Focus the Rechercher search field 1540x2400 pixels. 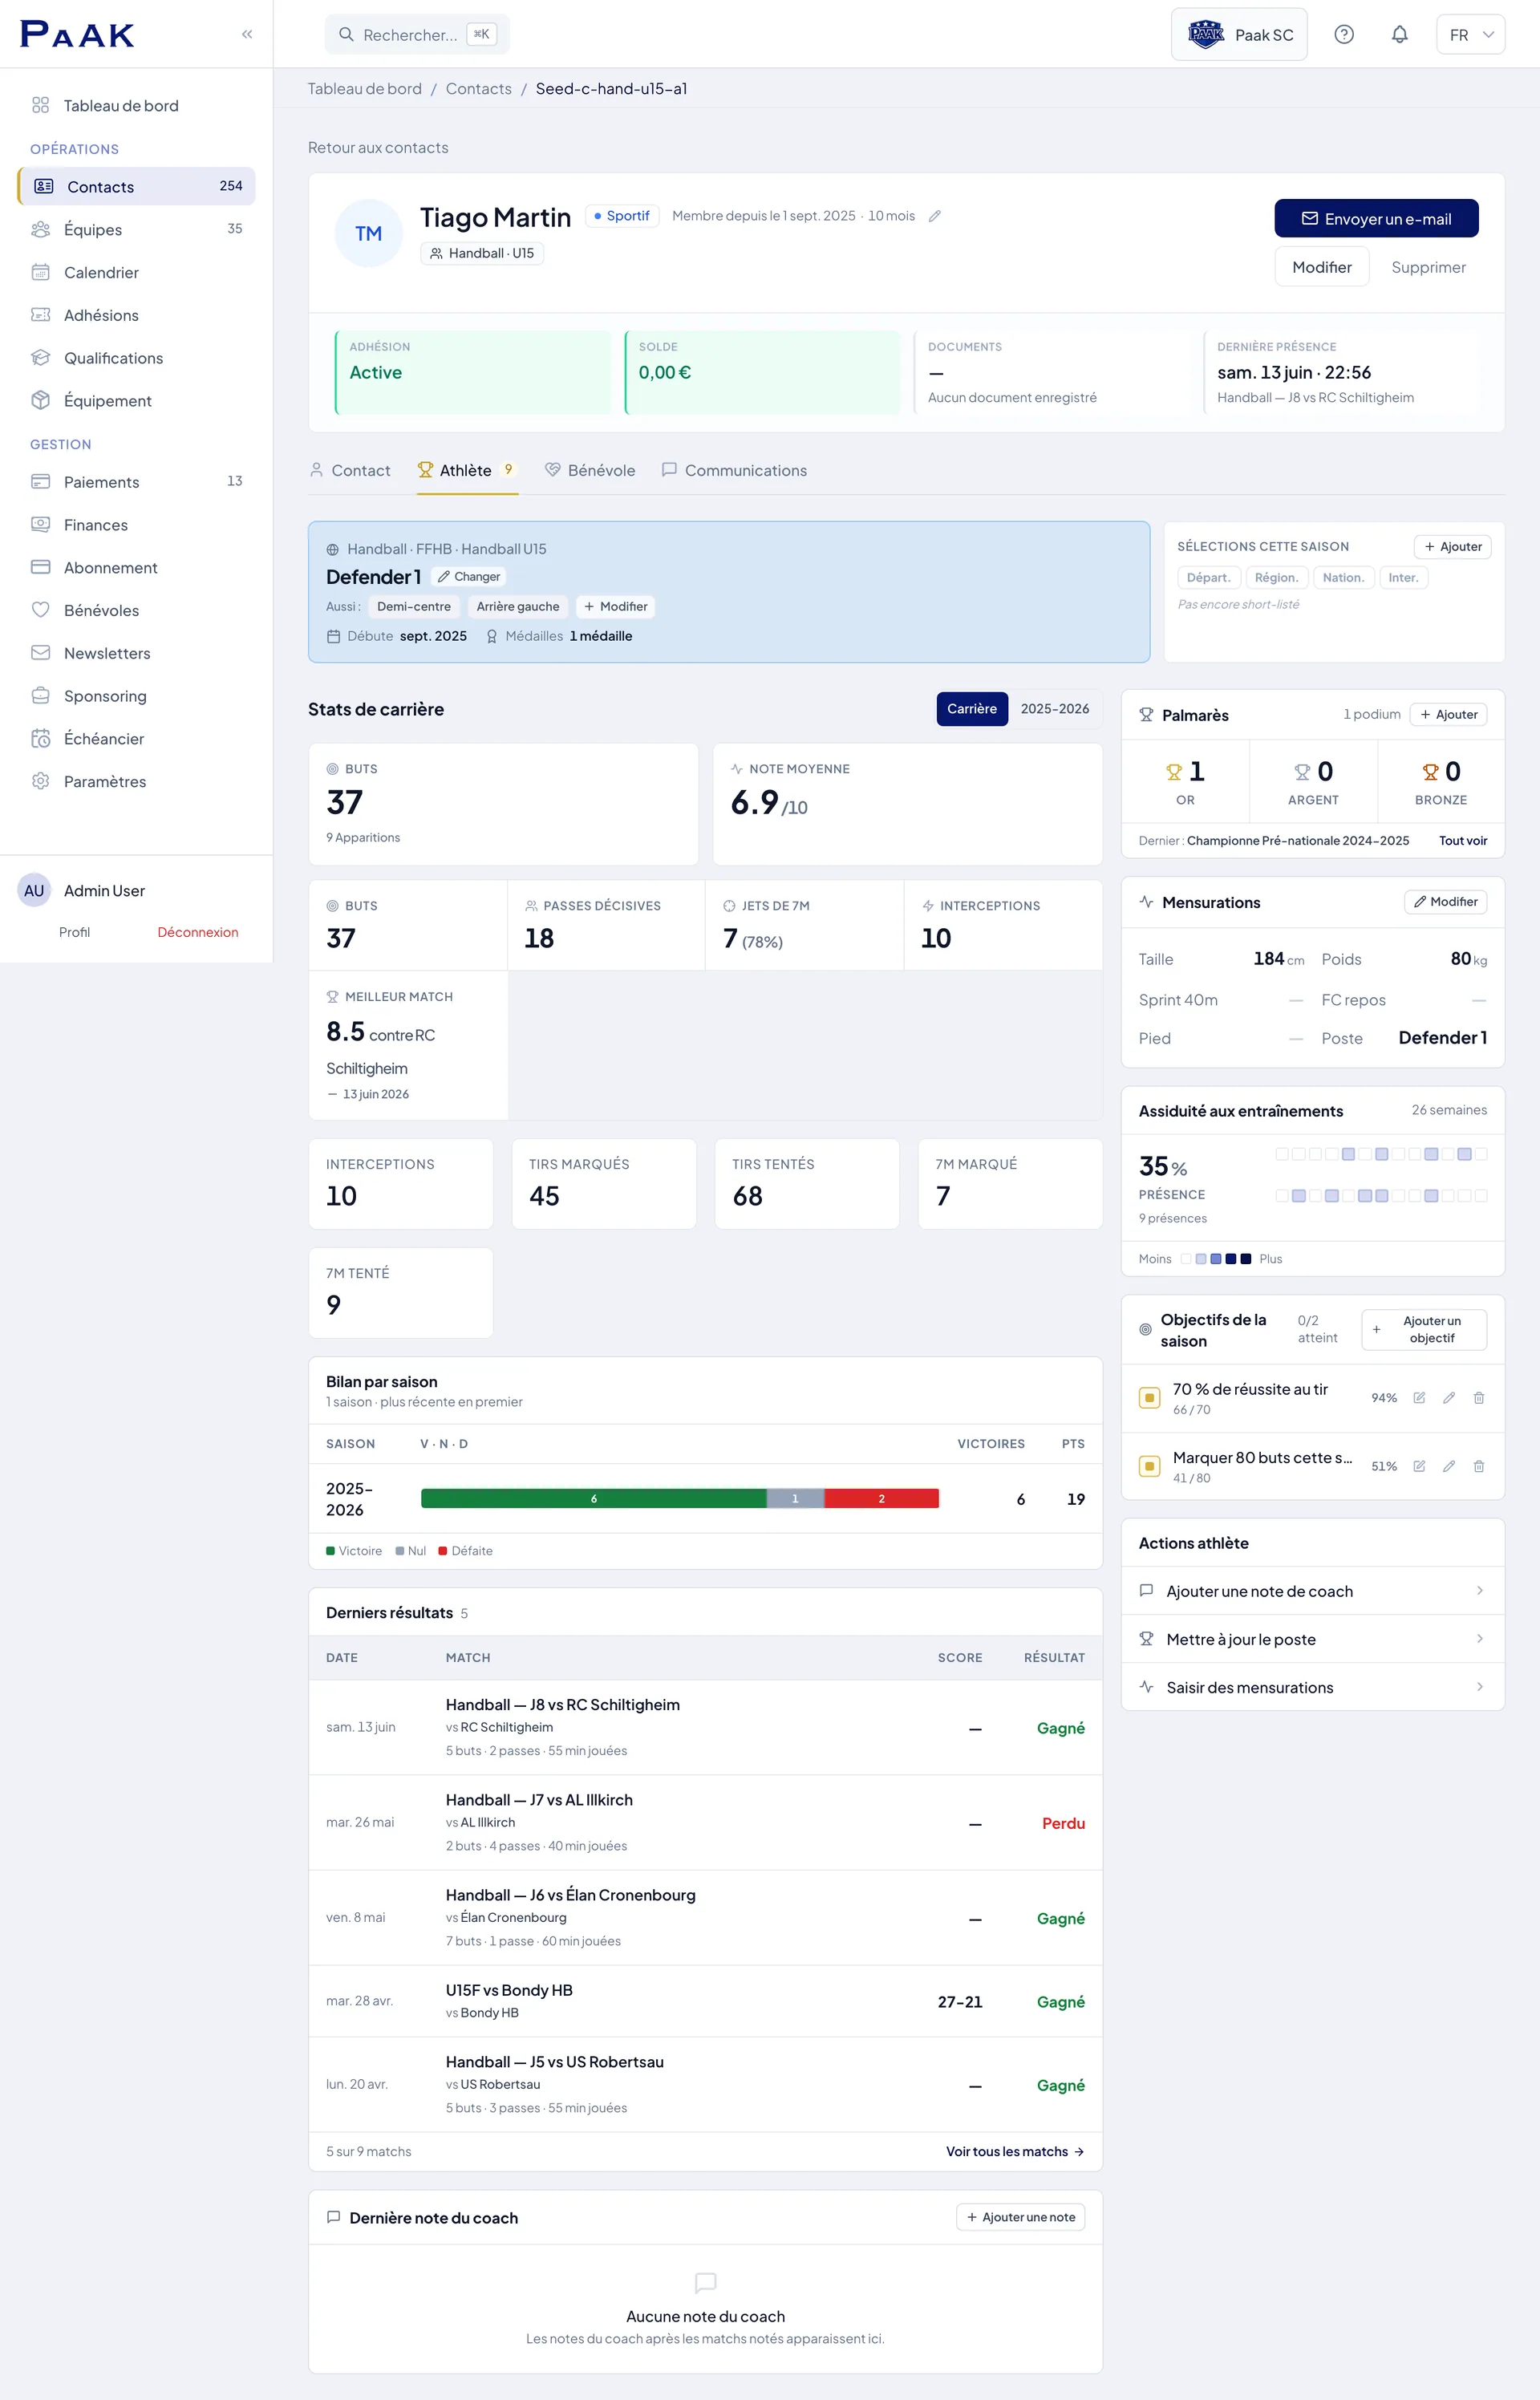pyautogui.click(x=417, y=35)
